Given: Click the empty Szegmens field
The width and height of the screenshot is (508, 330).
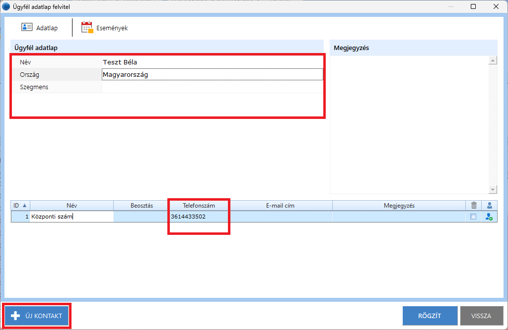Looking at the screenshot, I should pyautogui.click(x=212, y=87).
